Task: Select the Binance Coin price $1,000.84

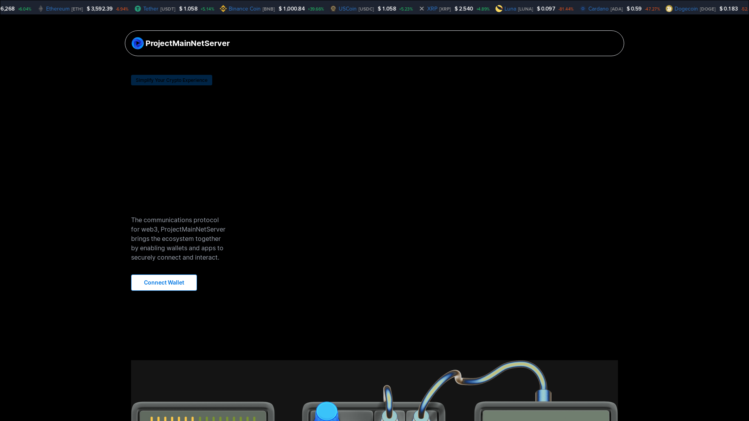Action: click(291, 9)
